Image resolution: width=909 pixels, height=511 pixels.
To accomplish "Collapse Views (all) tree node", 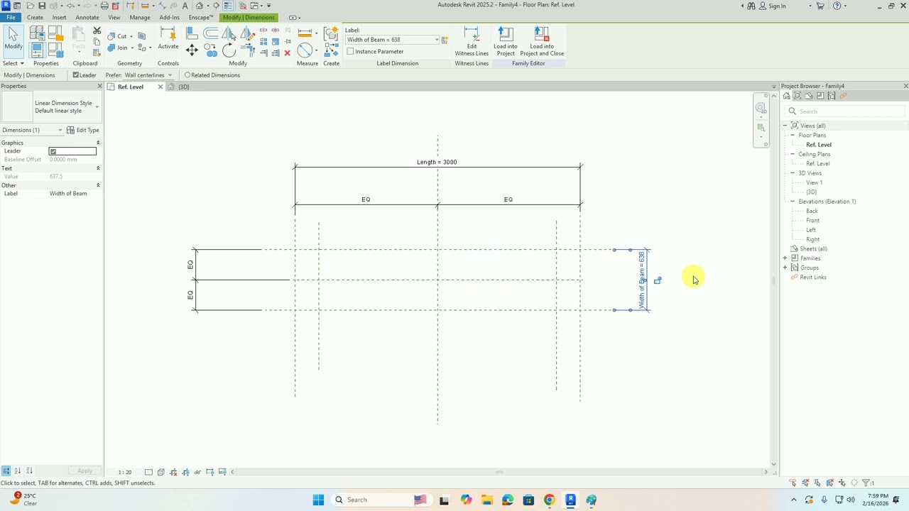I will (785, 126).
